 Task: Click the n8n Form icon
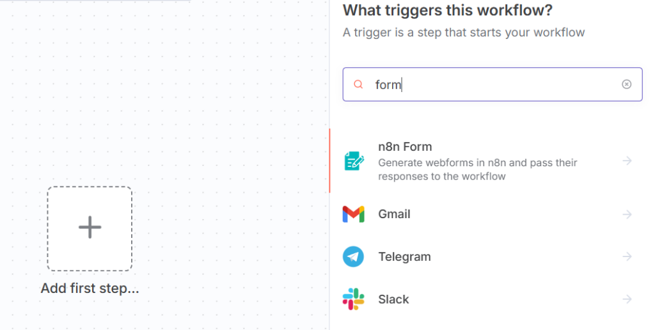pos(354,161)
